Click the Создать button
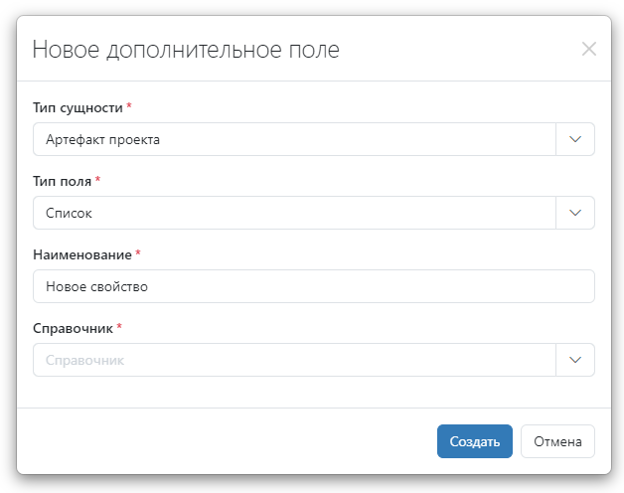 474,441
